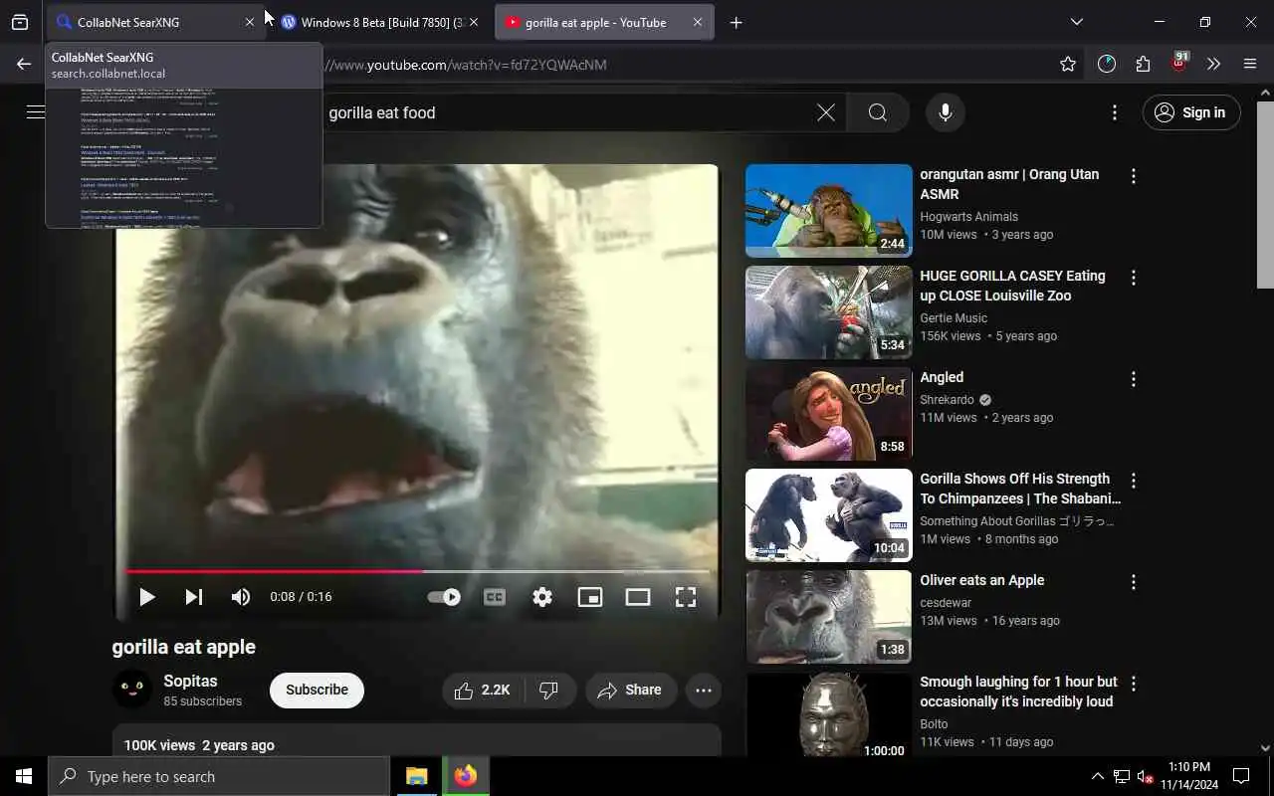Screen dimensions: 1274x796
Task: Click the Windows taskbar search box
Action: point(219,776)
